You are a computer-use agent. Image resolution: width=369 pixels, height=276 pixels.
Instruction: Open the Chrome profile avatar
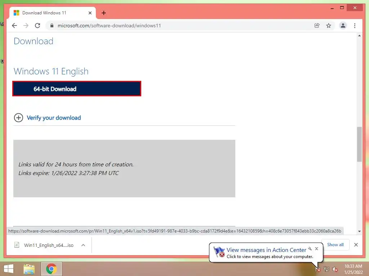pyautogui.click(x=343, y=26)
